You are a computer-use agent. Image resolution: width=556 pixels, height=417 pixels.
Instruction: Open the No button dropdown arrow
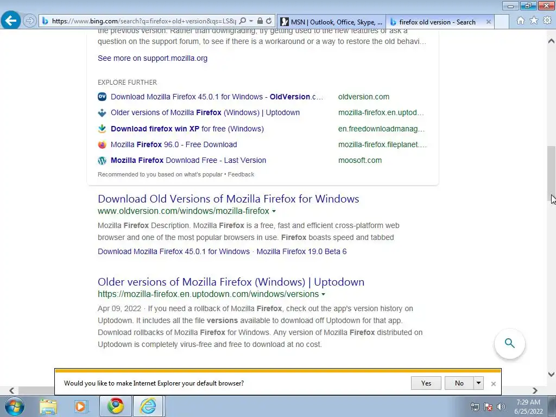(x=478, y=383)
